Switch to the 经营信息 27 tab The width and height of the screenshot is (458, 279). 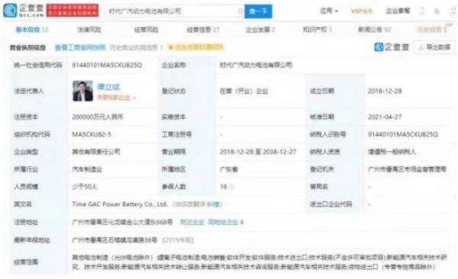point(203,30)
